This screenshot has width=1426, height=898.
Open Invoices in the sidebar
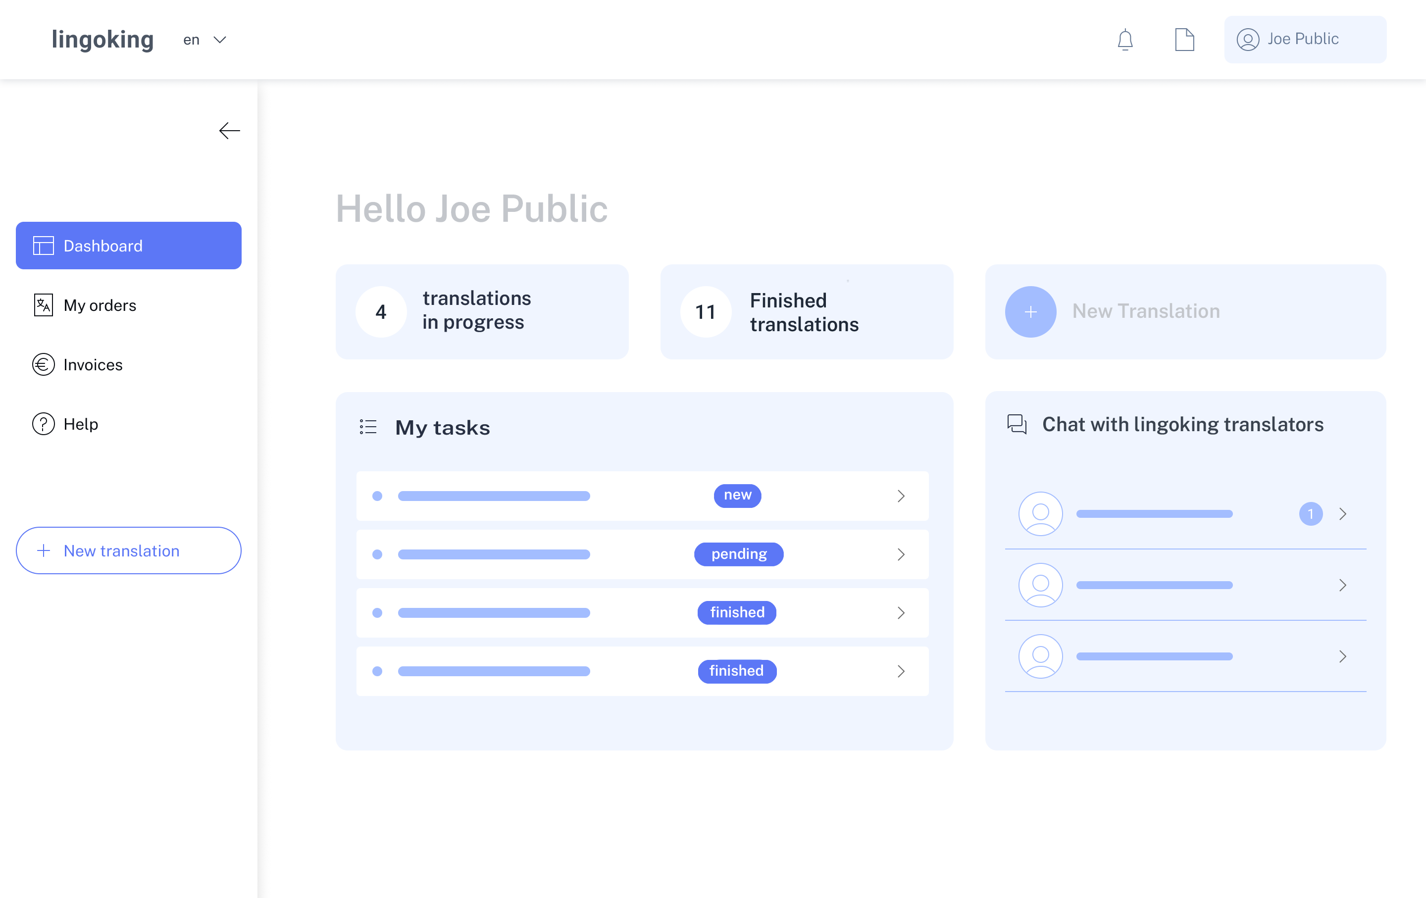(x=93, y=365)
